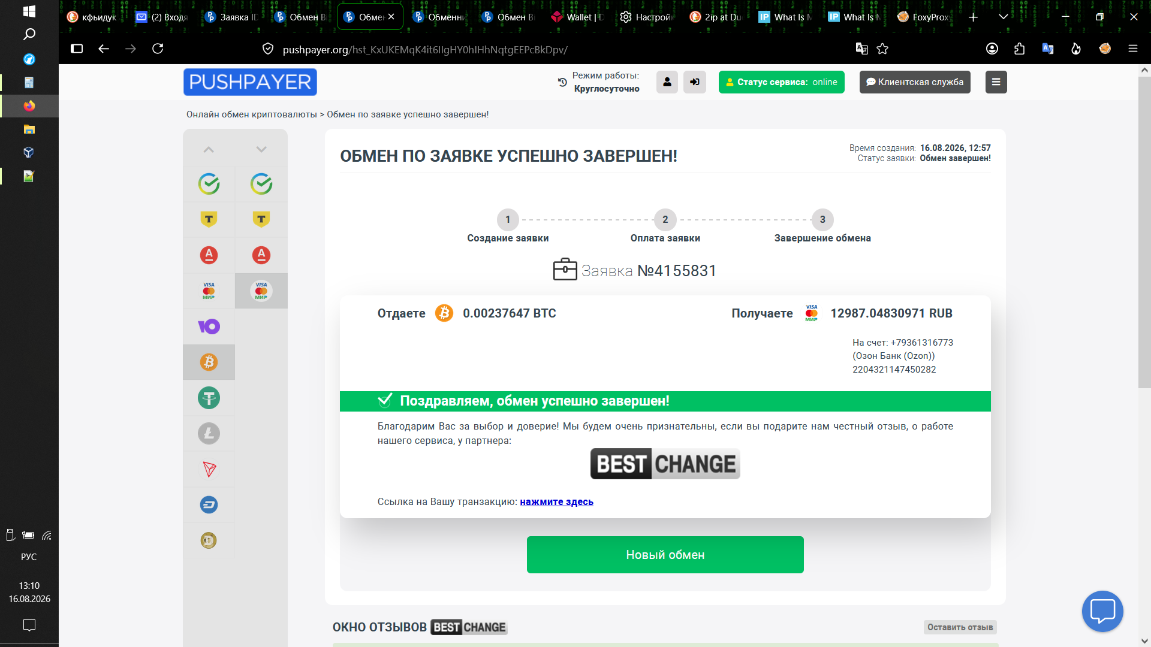Pick Alfa-Bank icon in left column
This screenshot has height=647, width=1151.
coord(209,255)
